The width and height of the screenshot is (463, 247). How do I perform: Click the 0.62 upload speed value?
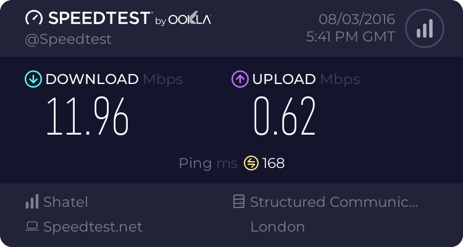click(285, 116)
